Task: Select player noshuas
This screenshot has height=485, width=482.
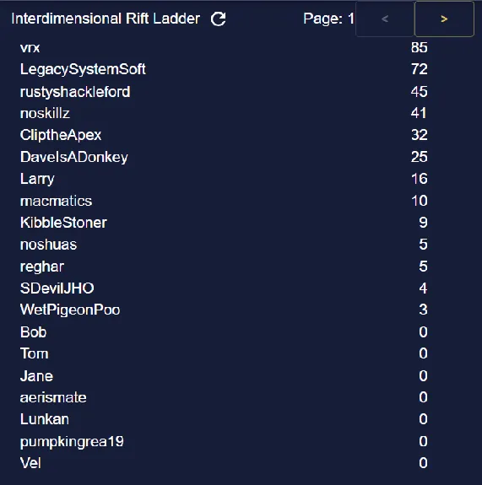Action: point(48,245)
